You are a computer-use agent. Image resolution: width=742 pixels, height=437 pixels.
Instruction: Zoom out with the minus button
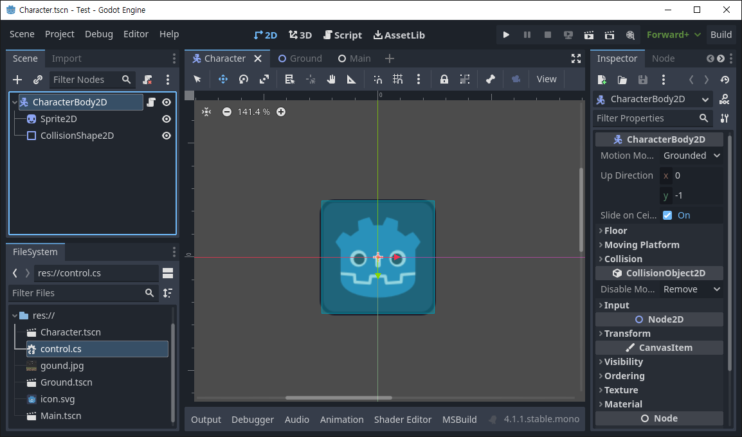tap(227, 112)
